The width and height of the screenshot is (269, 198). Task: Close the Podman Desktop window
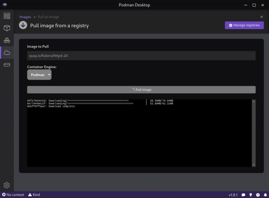[x=262, y=5]
